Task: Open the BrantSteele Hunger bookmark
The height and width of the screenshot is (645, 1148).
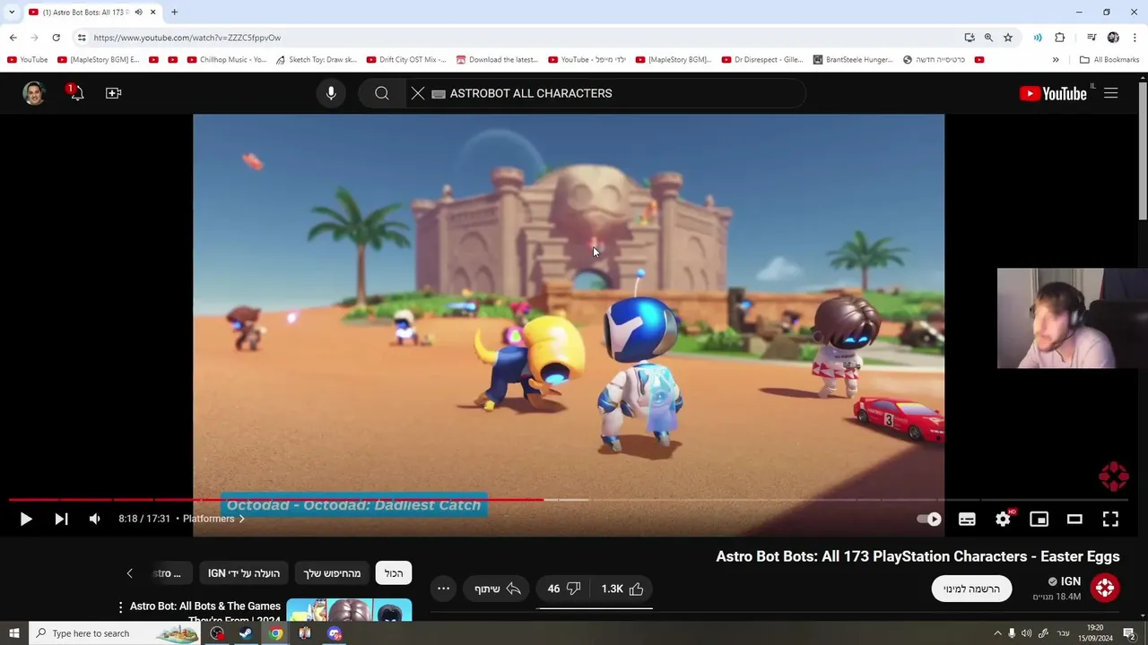Action: point(853,60)
